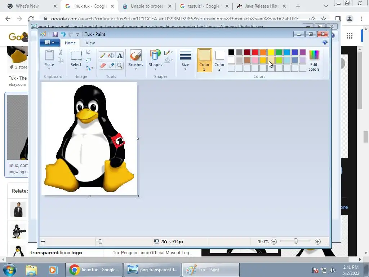
Task: Select the Eraser tool in Paint
Action: [103, 65]
